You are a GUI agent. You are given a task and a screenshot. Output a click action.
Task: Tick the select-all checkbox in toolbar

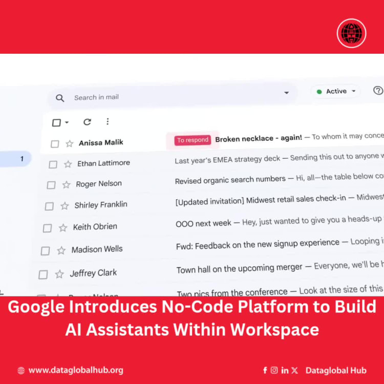[56, 122]
